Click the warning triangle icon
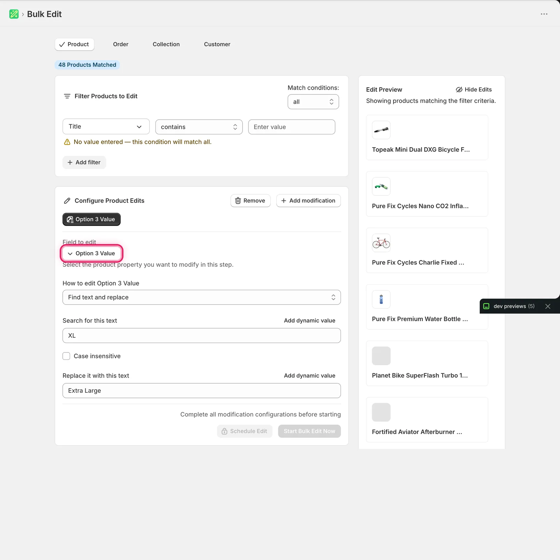The image size is (560, 560). (x=67, y=142)
